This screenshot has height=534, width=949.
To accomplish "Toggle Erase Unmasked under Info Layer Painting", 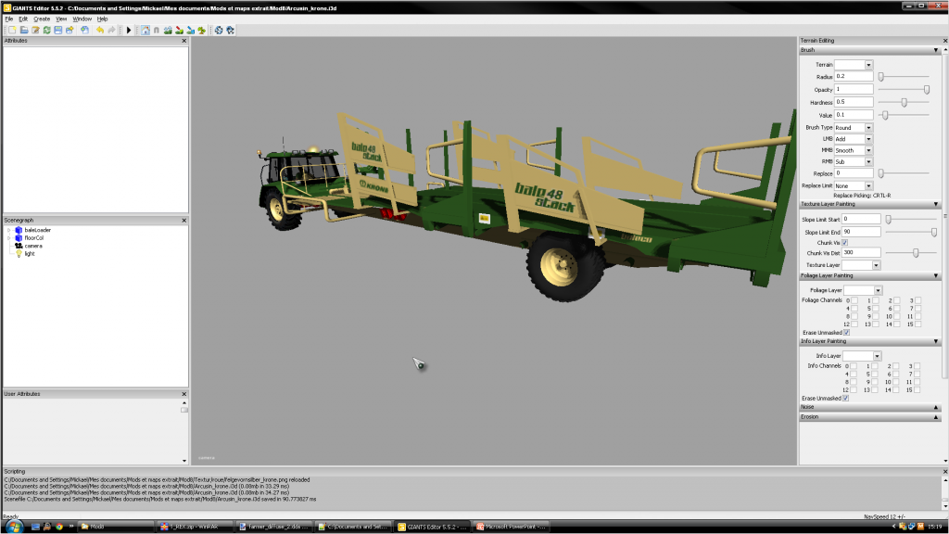I will click(x=845, y=399).
